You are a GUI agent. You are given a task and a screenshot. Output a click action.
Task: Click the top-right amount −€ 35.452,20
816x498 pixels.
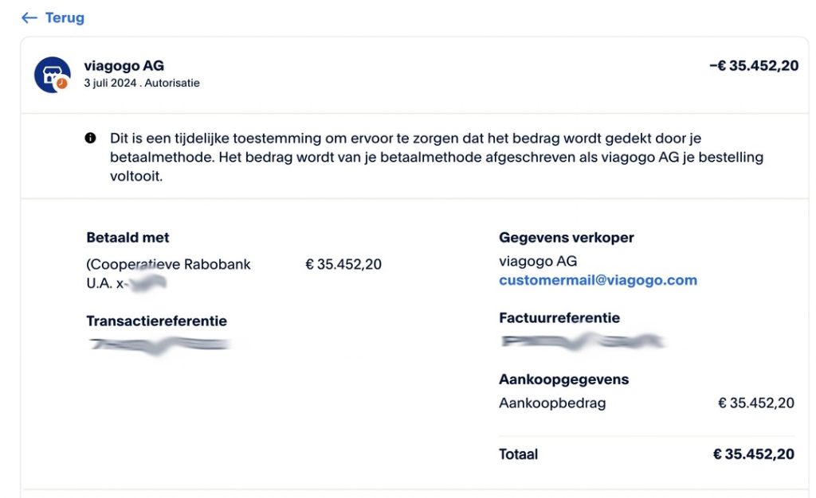(753, 66)
